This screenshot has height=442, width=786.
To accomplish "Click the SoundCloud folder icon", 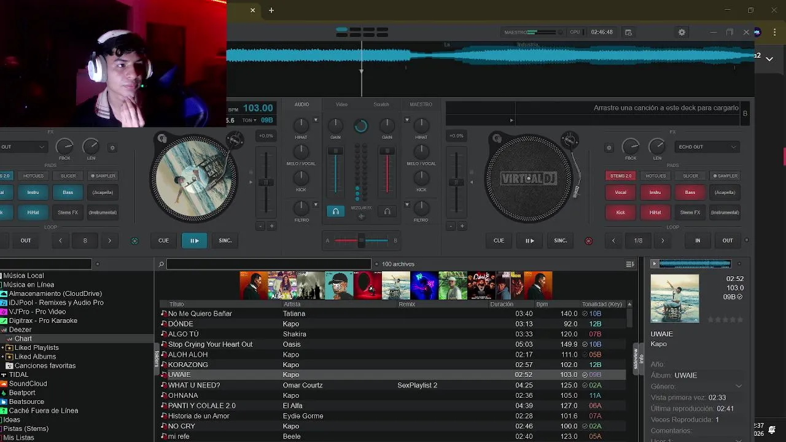I will pos(4,384).
